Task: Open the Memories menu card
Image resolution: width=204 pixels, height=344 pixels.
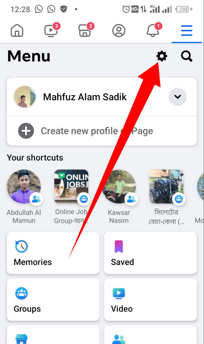Action: 53,253
